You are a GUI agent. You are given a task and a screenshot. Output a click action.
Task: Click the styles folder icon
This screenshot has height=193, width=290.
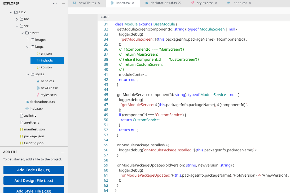33,74
